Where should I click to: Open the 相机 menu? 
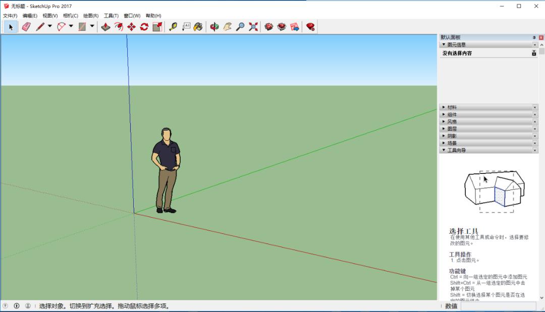coord(70,16)
